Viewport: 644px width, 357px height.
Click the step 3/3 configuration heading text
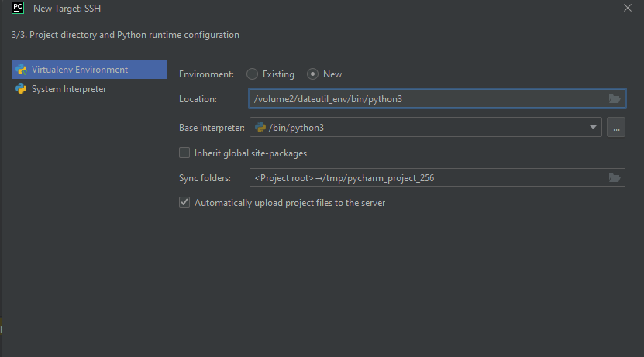pyautogui.click(x=126, y=35)
